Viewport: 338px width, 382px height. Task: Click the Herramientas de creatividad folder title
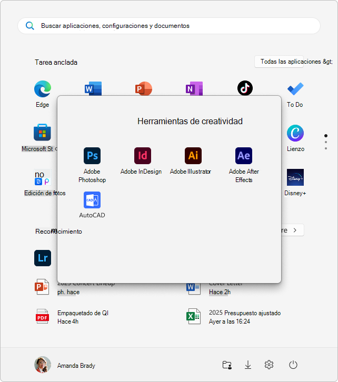pos(190,122)
